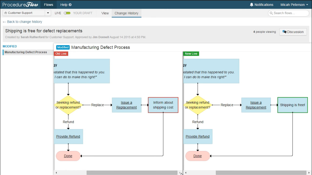Click right scroll arrow of New Live pane
Viewport: 312px width, 175px height.
tap(309, 173)
